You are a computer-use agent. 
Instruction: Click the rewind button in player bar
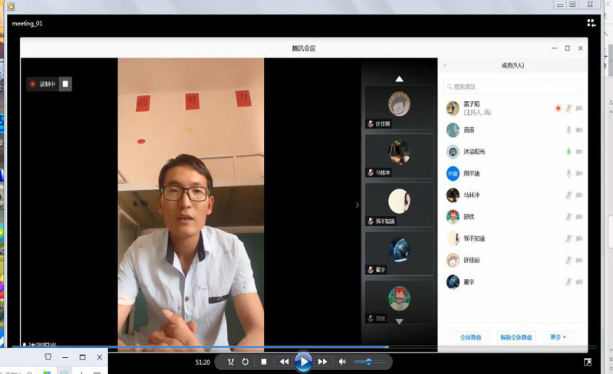point(284,362)
